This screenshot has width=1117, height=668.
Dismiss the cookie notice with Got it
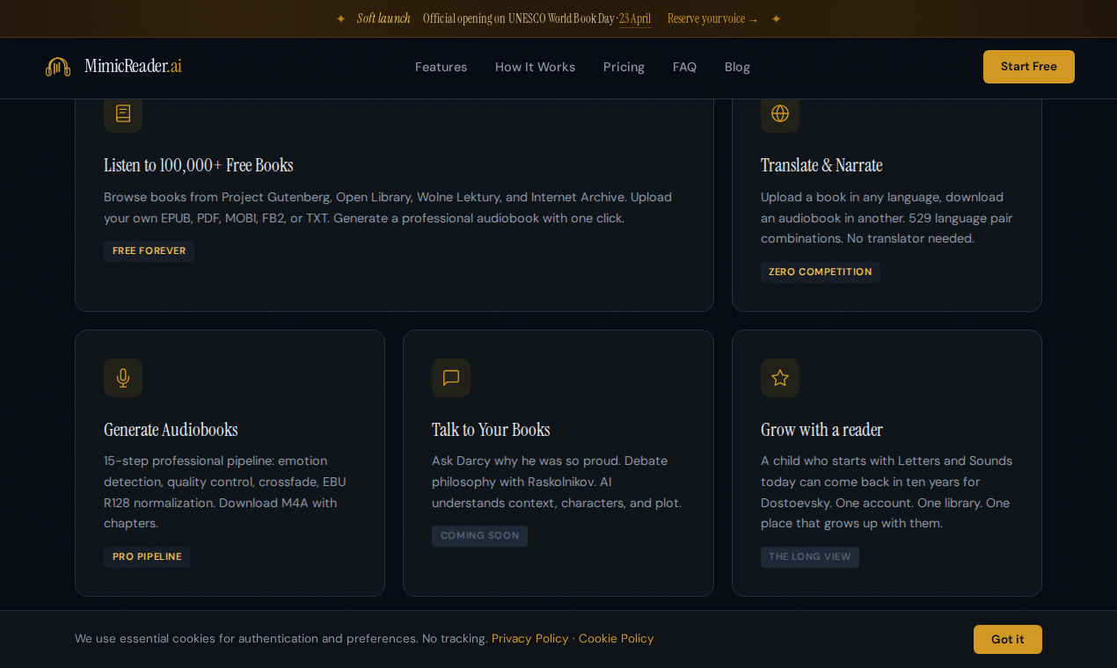click(1007, 639)
